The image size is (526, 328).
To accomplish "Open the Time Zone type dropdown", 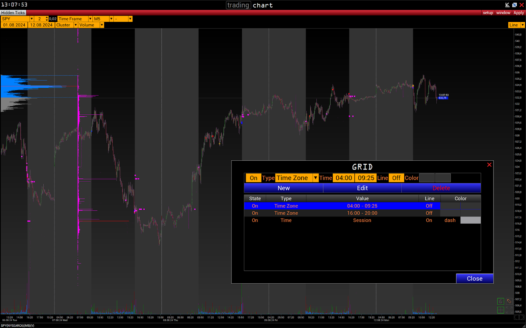I will point(315,178).
